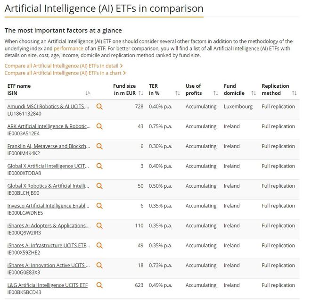Sort by Fund domicile column arrows
Viewport: 311px width, 300px height.
[x=254, y=93]
